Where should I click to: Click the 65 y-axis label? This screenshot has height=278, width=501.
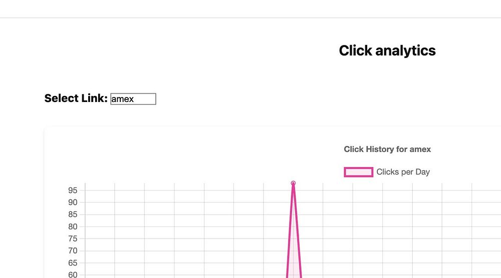pyautogui.click(x=73, y=263)
